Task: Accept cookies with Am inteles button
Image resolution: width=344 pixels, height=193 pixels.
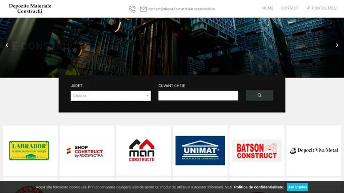Action: (x=298, y=187)
